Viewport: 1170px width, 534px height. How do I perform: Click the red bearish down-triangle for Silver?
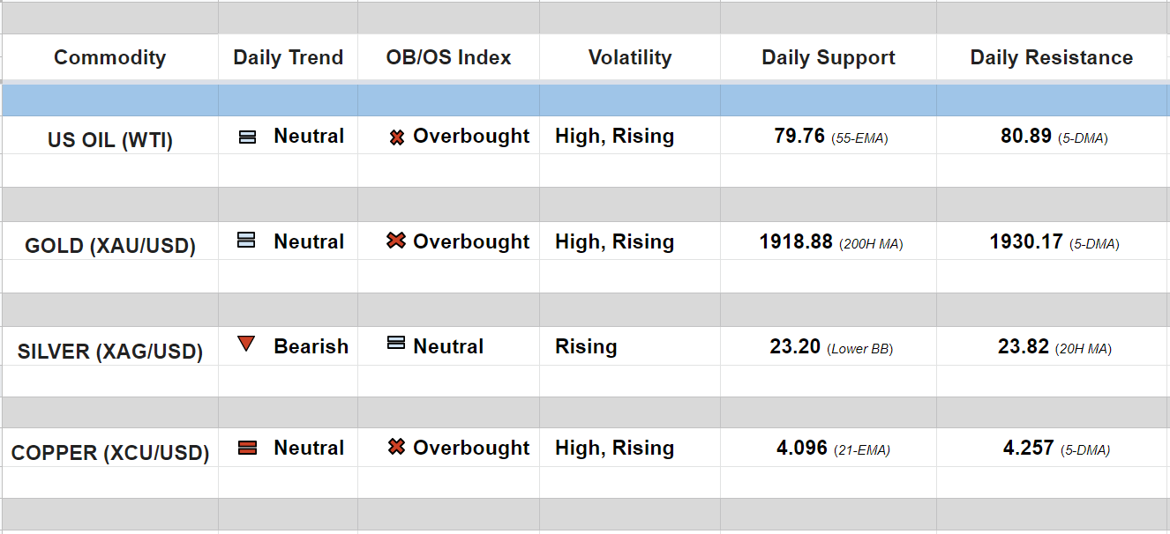246,345
